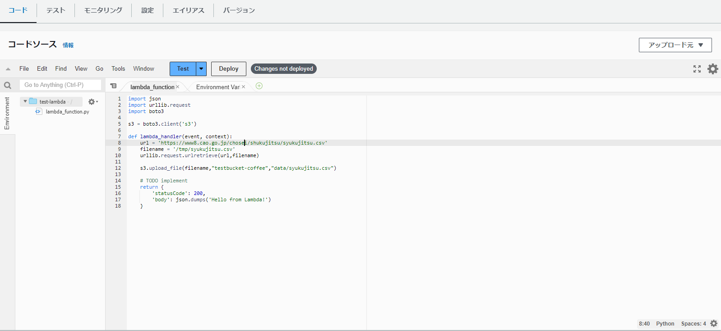Run the Test button
721x331 pixels.
183,69
